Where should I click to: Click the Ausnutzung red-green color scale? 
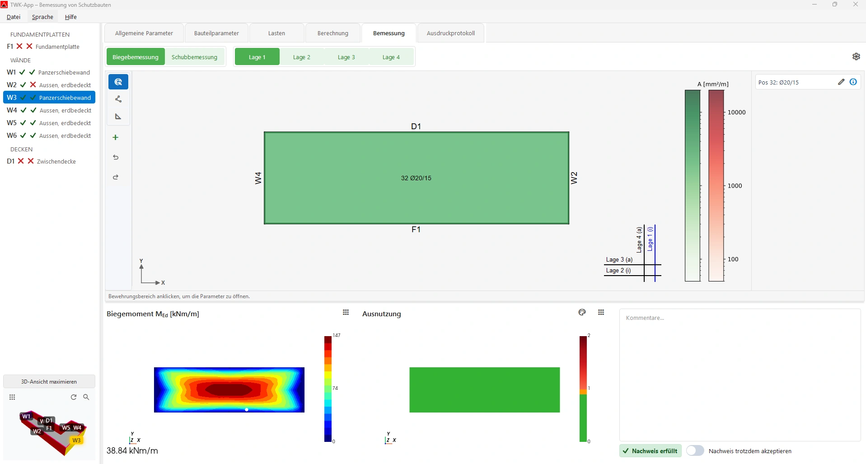[583, 389]
